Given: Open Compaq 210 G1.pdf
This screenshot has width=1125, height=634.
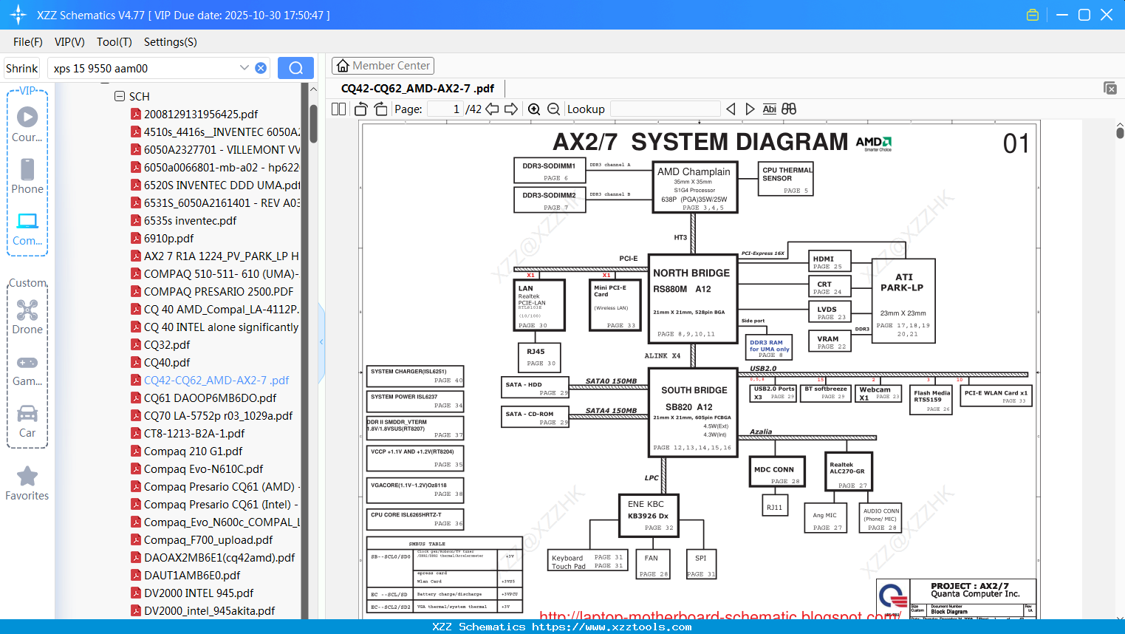Looking at the screenshot, I should (x=193, y=451).
